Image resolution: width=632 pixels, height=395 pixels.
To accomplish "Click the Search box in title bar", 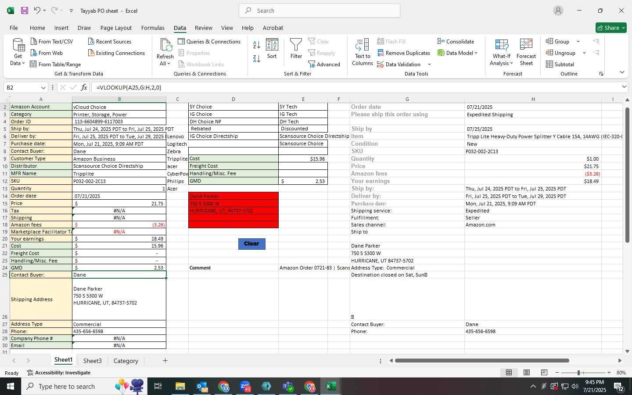I will click(320, 11).
